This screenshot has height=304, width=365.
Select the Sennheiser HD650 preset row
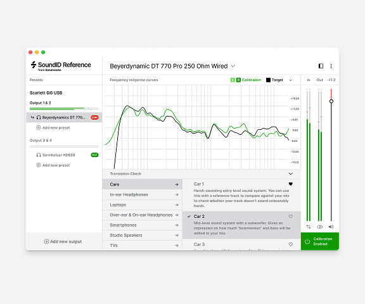pyautogui.click(x=64, y=155)
